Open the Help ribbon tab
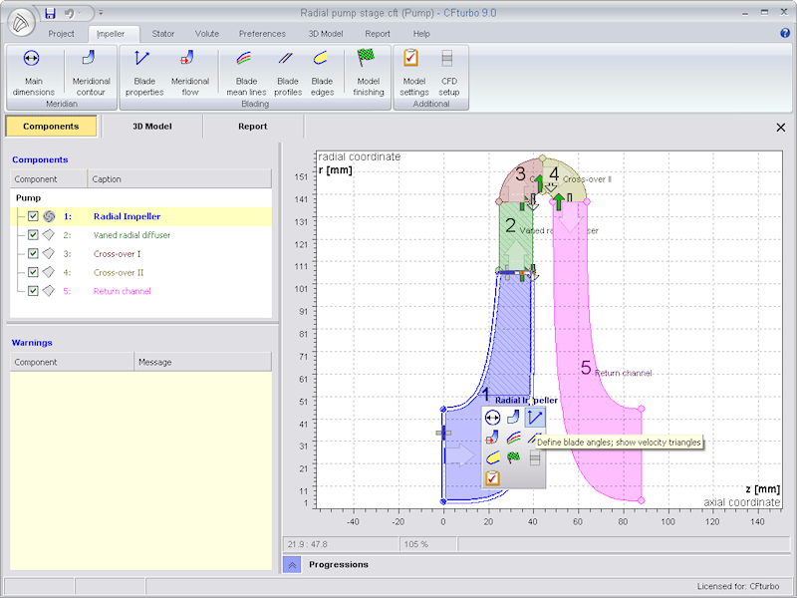This screenshot has width=797, height=598. pos(421,34)
